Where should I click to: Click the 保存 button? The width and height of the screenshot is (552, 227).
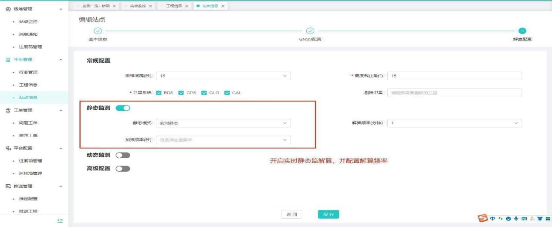[x=328, y=214]
